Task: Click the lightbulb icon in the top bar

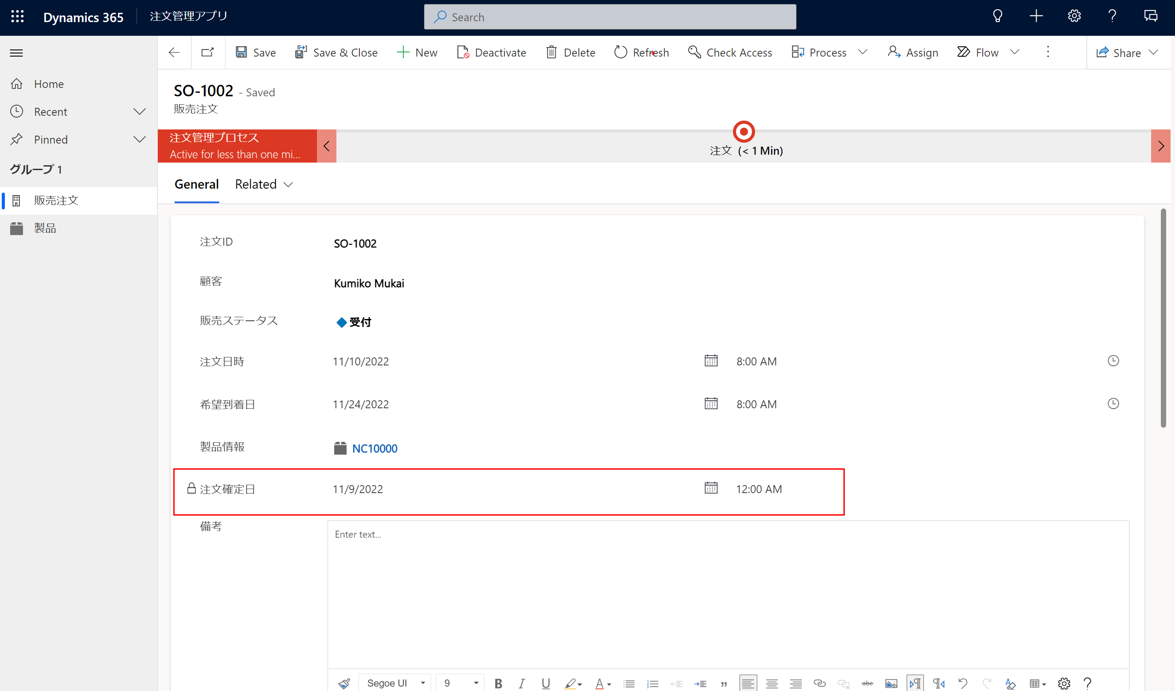Action: tap(997, 16)
